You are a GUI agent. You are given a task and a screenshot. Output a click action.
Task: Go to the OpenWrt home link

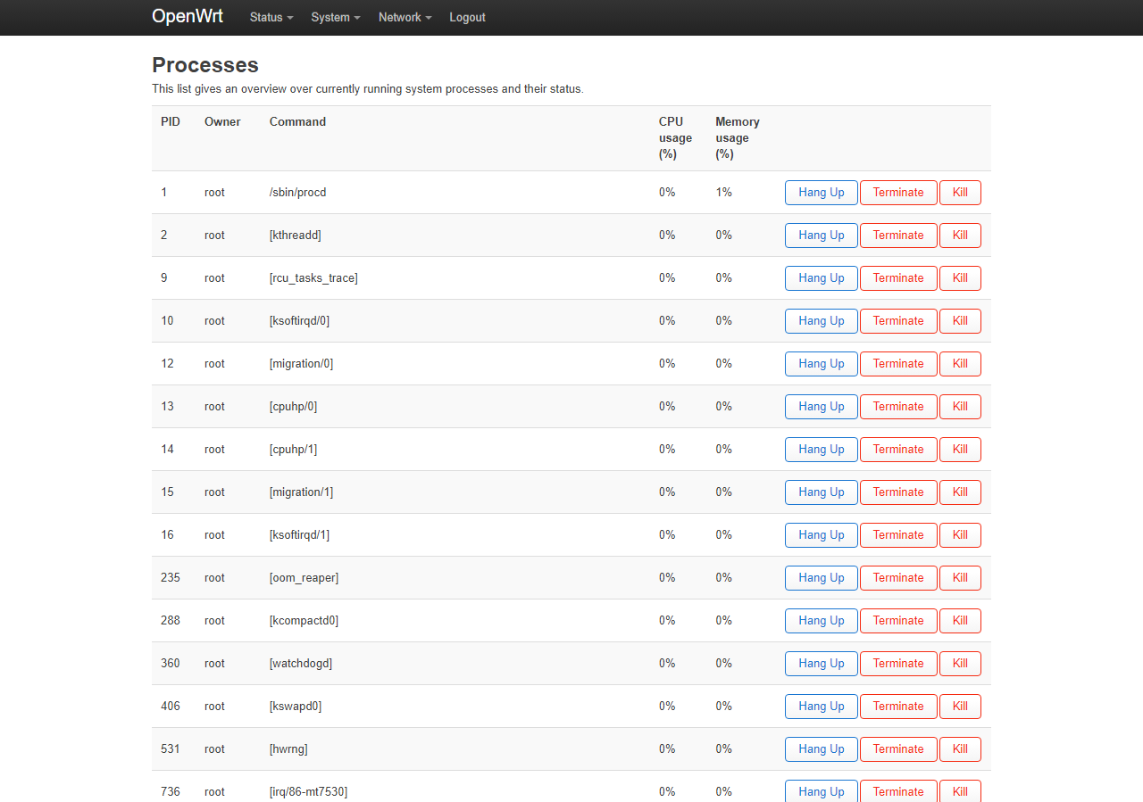pos(188,16)
